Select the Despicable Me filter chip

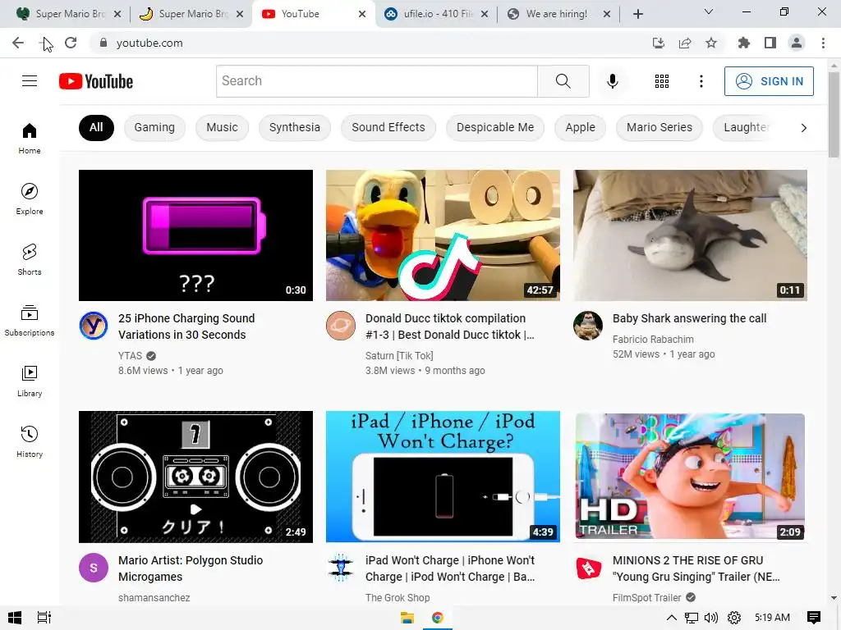(x=495, y=127)
